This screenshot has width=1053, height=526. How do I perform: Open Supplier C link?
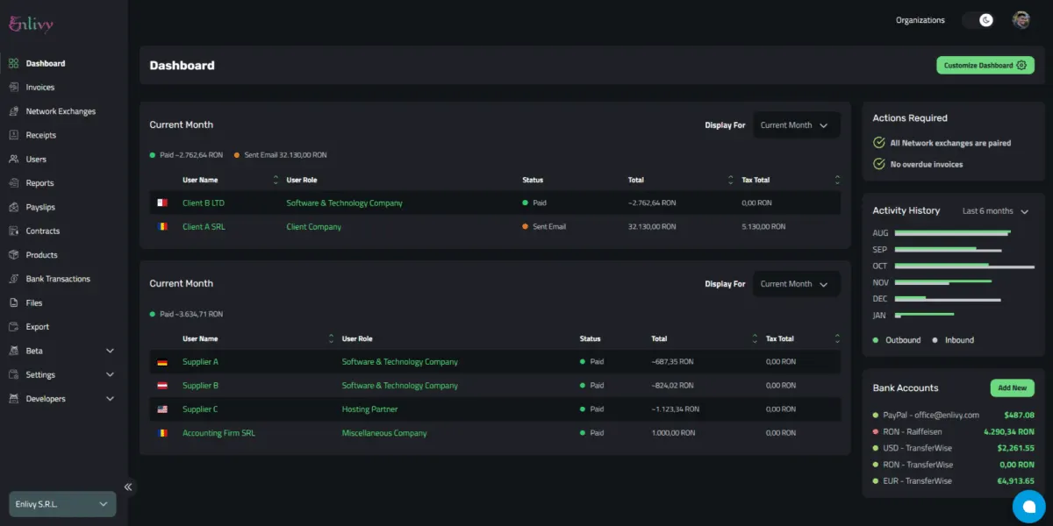(x=200, y=409)
